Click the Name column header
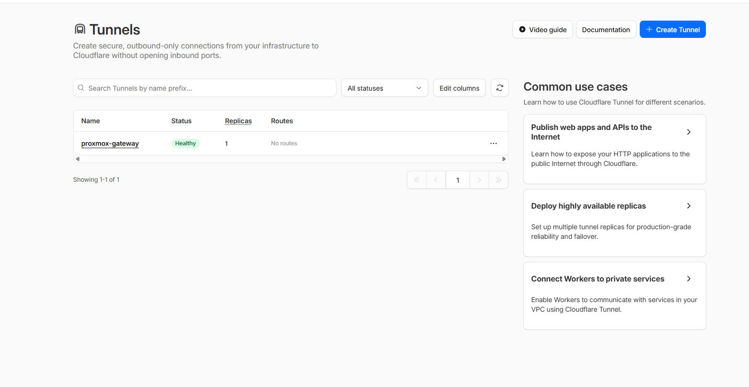The image size is (749, 387). tap(91, 121)
